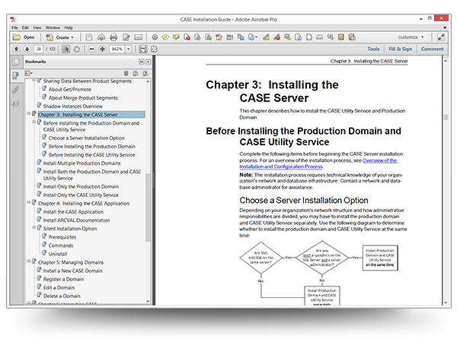This screenshot has height=342, width=457.
Task: Click the bookmarks panel scrollbar thumb
Action: (148, 207)
